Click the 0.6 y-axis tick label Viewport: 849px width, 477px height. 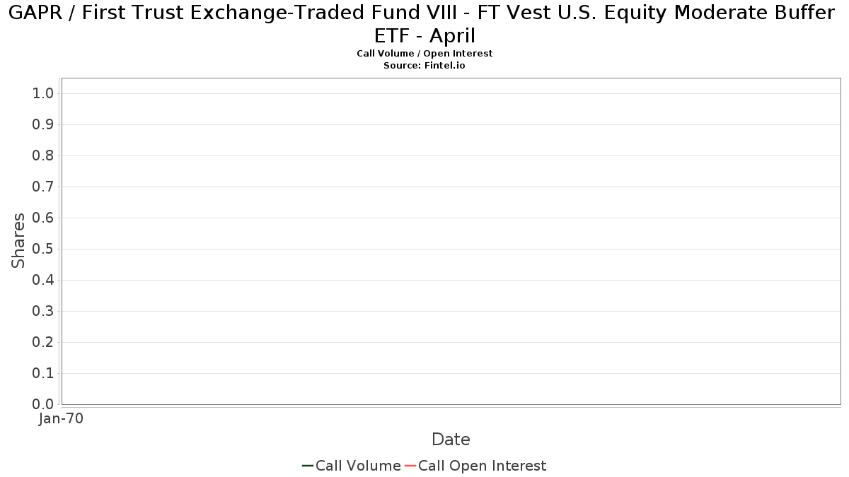click(x=44, y=218)
